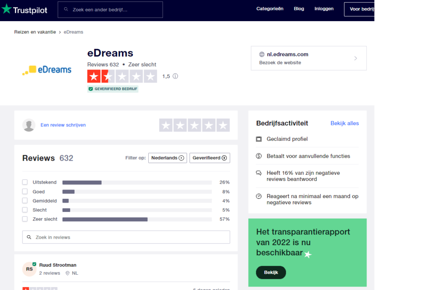
Task: Click the Reizen en vakantie breadcrumb
Action: (x=35, y=32)
